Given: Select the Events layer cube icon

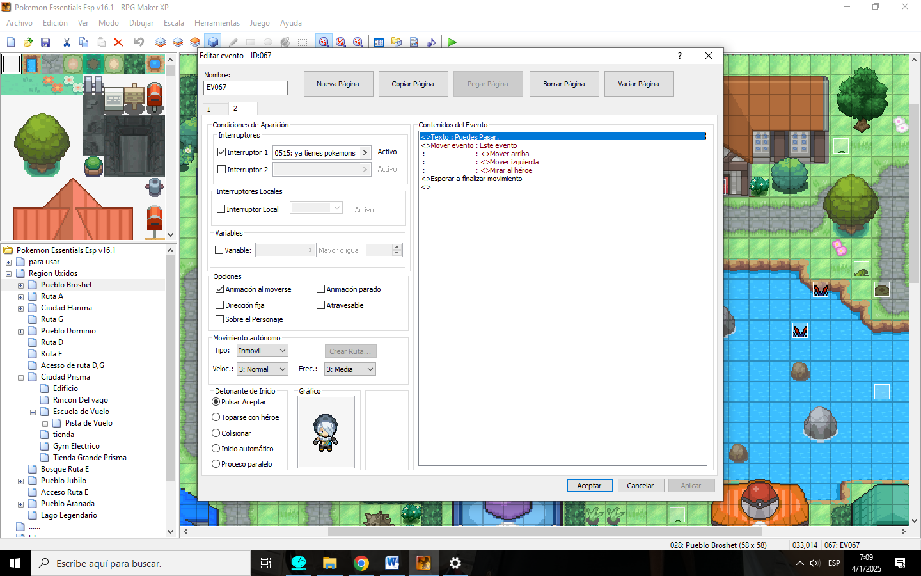Looking at the screenshot, I should coord(212,42).
